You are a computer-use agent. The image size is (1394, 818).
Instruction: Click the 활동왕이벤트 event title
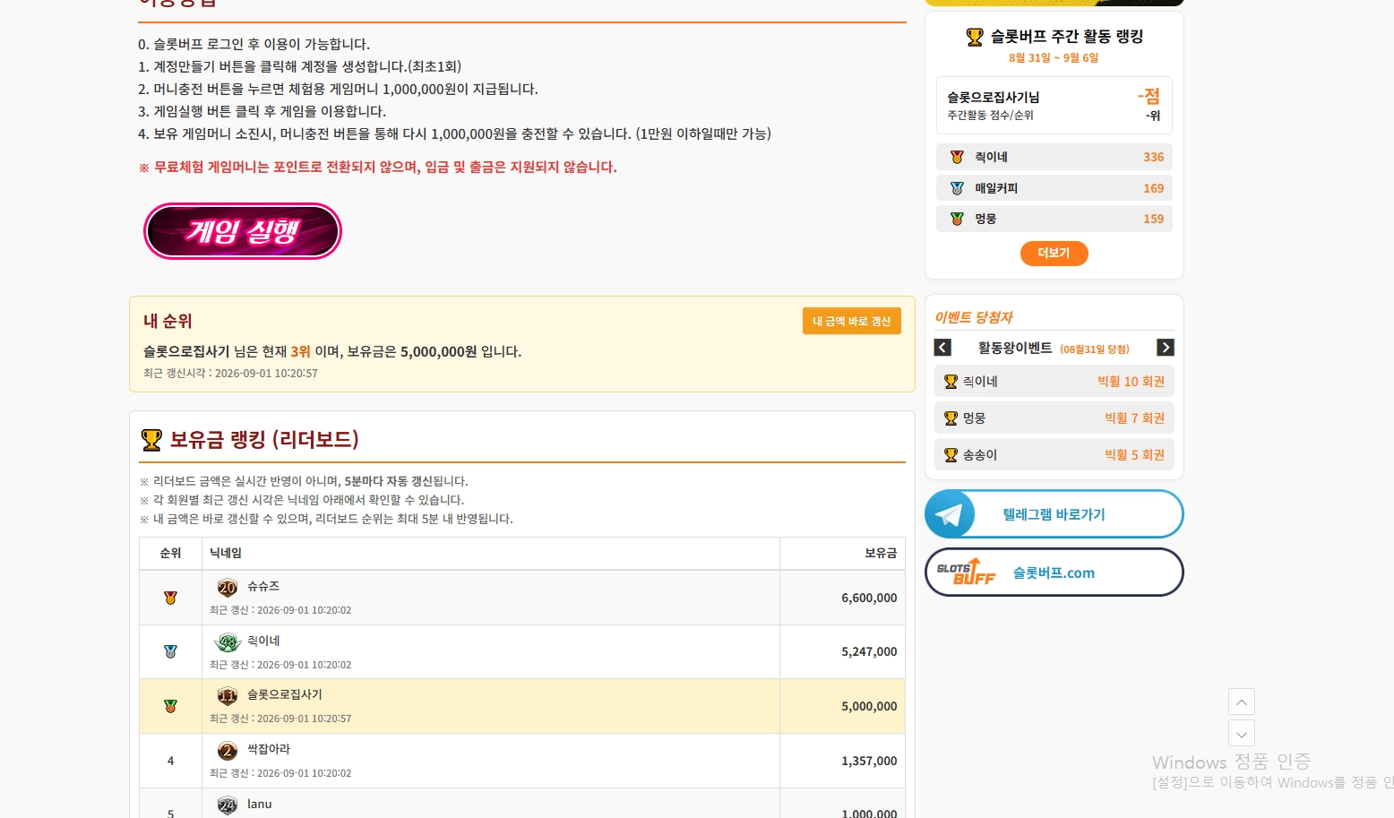point(1015,348)
